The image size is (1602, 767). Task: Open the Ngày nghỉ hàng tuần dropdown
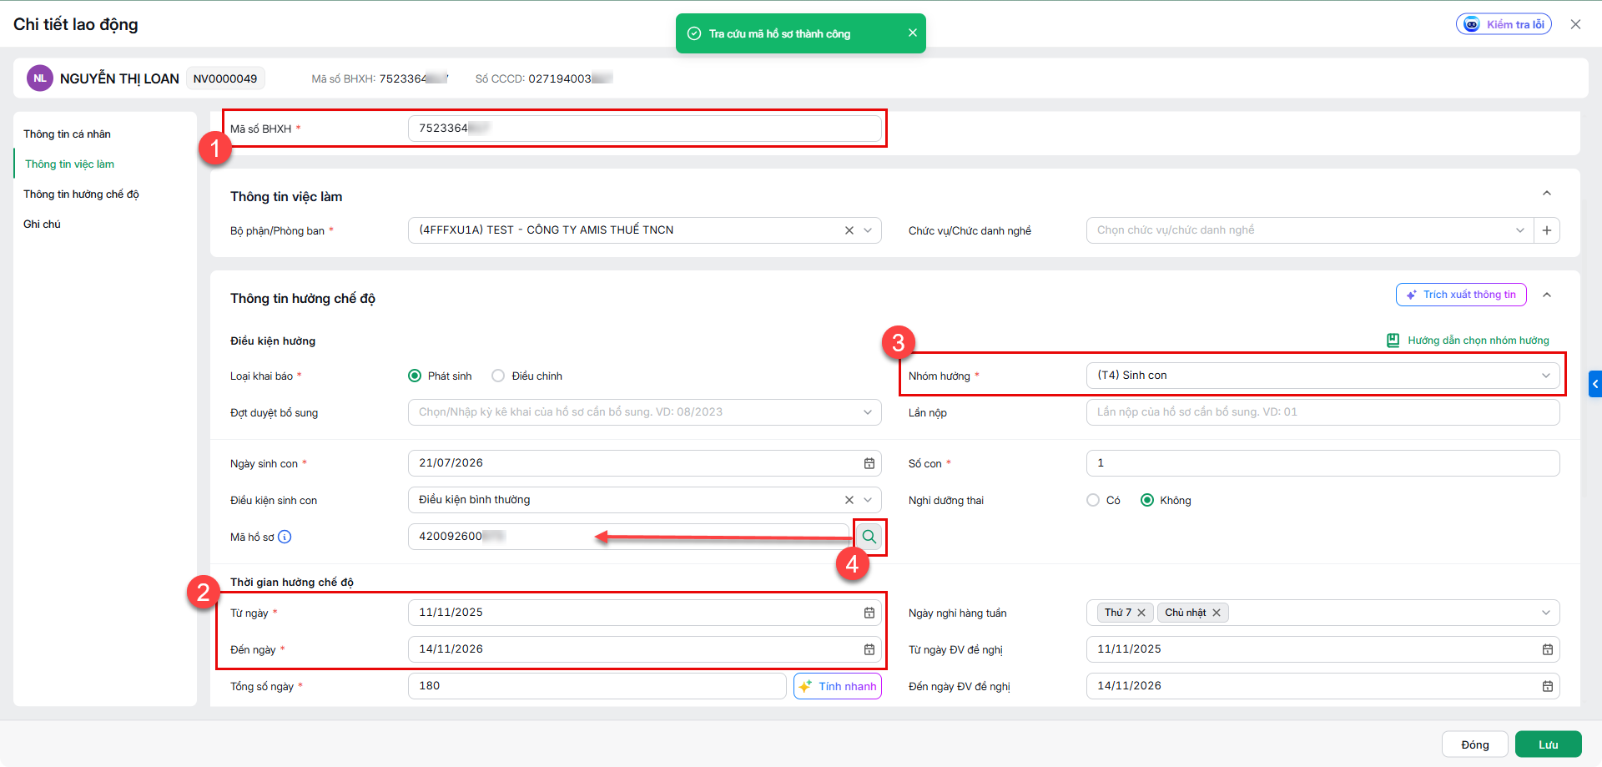[x=1546, y=613]
